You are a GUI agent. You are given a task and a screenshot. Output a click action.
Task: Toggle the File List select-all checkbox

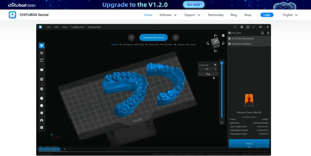coord(230,33)
